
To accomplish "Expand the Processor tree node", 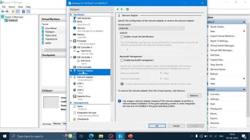I will [x=71, y=41].
